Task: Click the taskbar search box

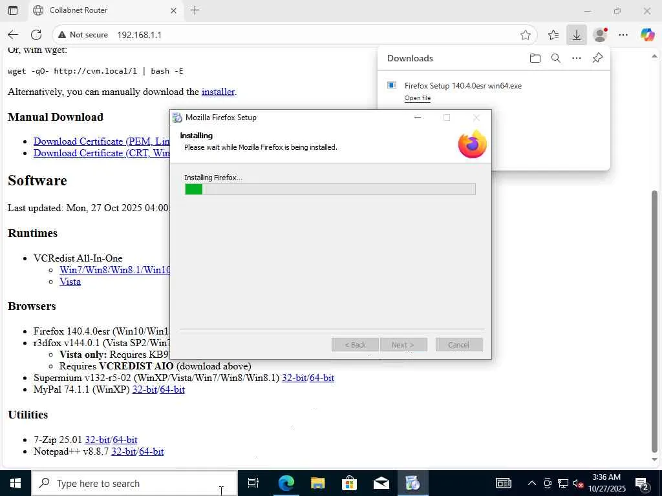Action: 134,483
